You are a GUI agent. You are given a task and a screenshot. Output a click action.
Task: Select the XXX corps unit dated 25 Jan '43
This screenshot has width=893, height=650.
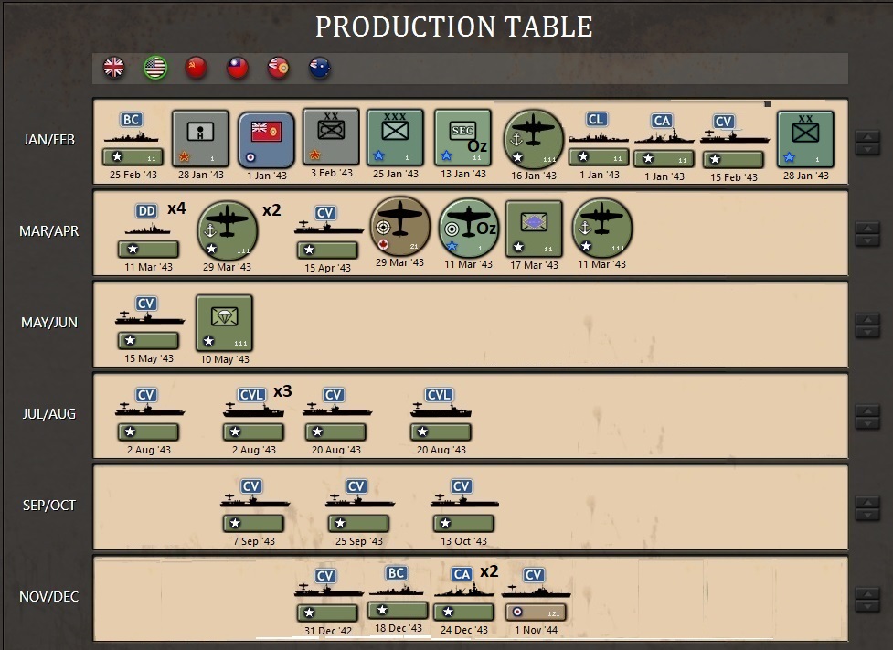coord(395,138)
